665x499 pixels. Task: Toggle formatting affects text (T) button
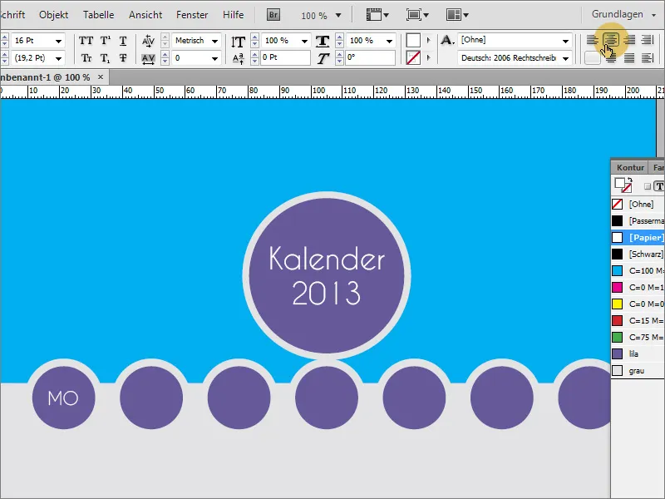(659, 185)
